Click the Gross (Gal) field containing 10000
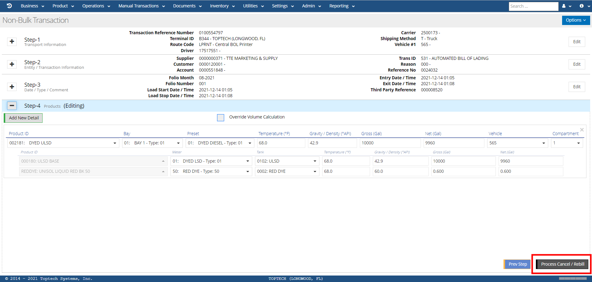 click(x=390, y=143)
